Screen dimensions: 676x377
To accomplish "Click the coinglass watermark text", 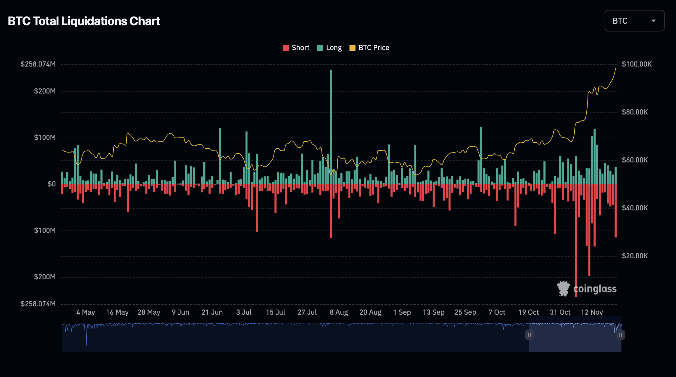I will click(x=595, y=289).
